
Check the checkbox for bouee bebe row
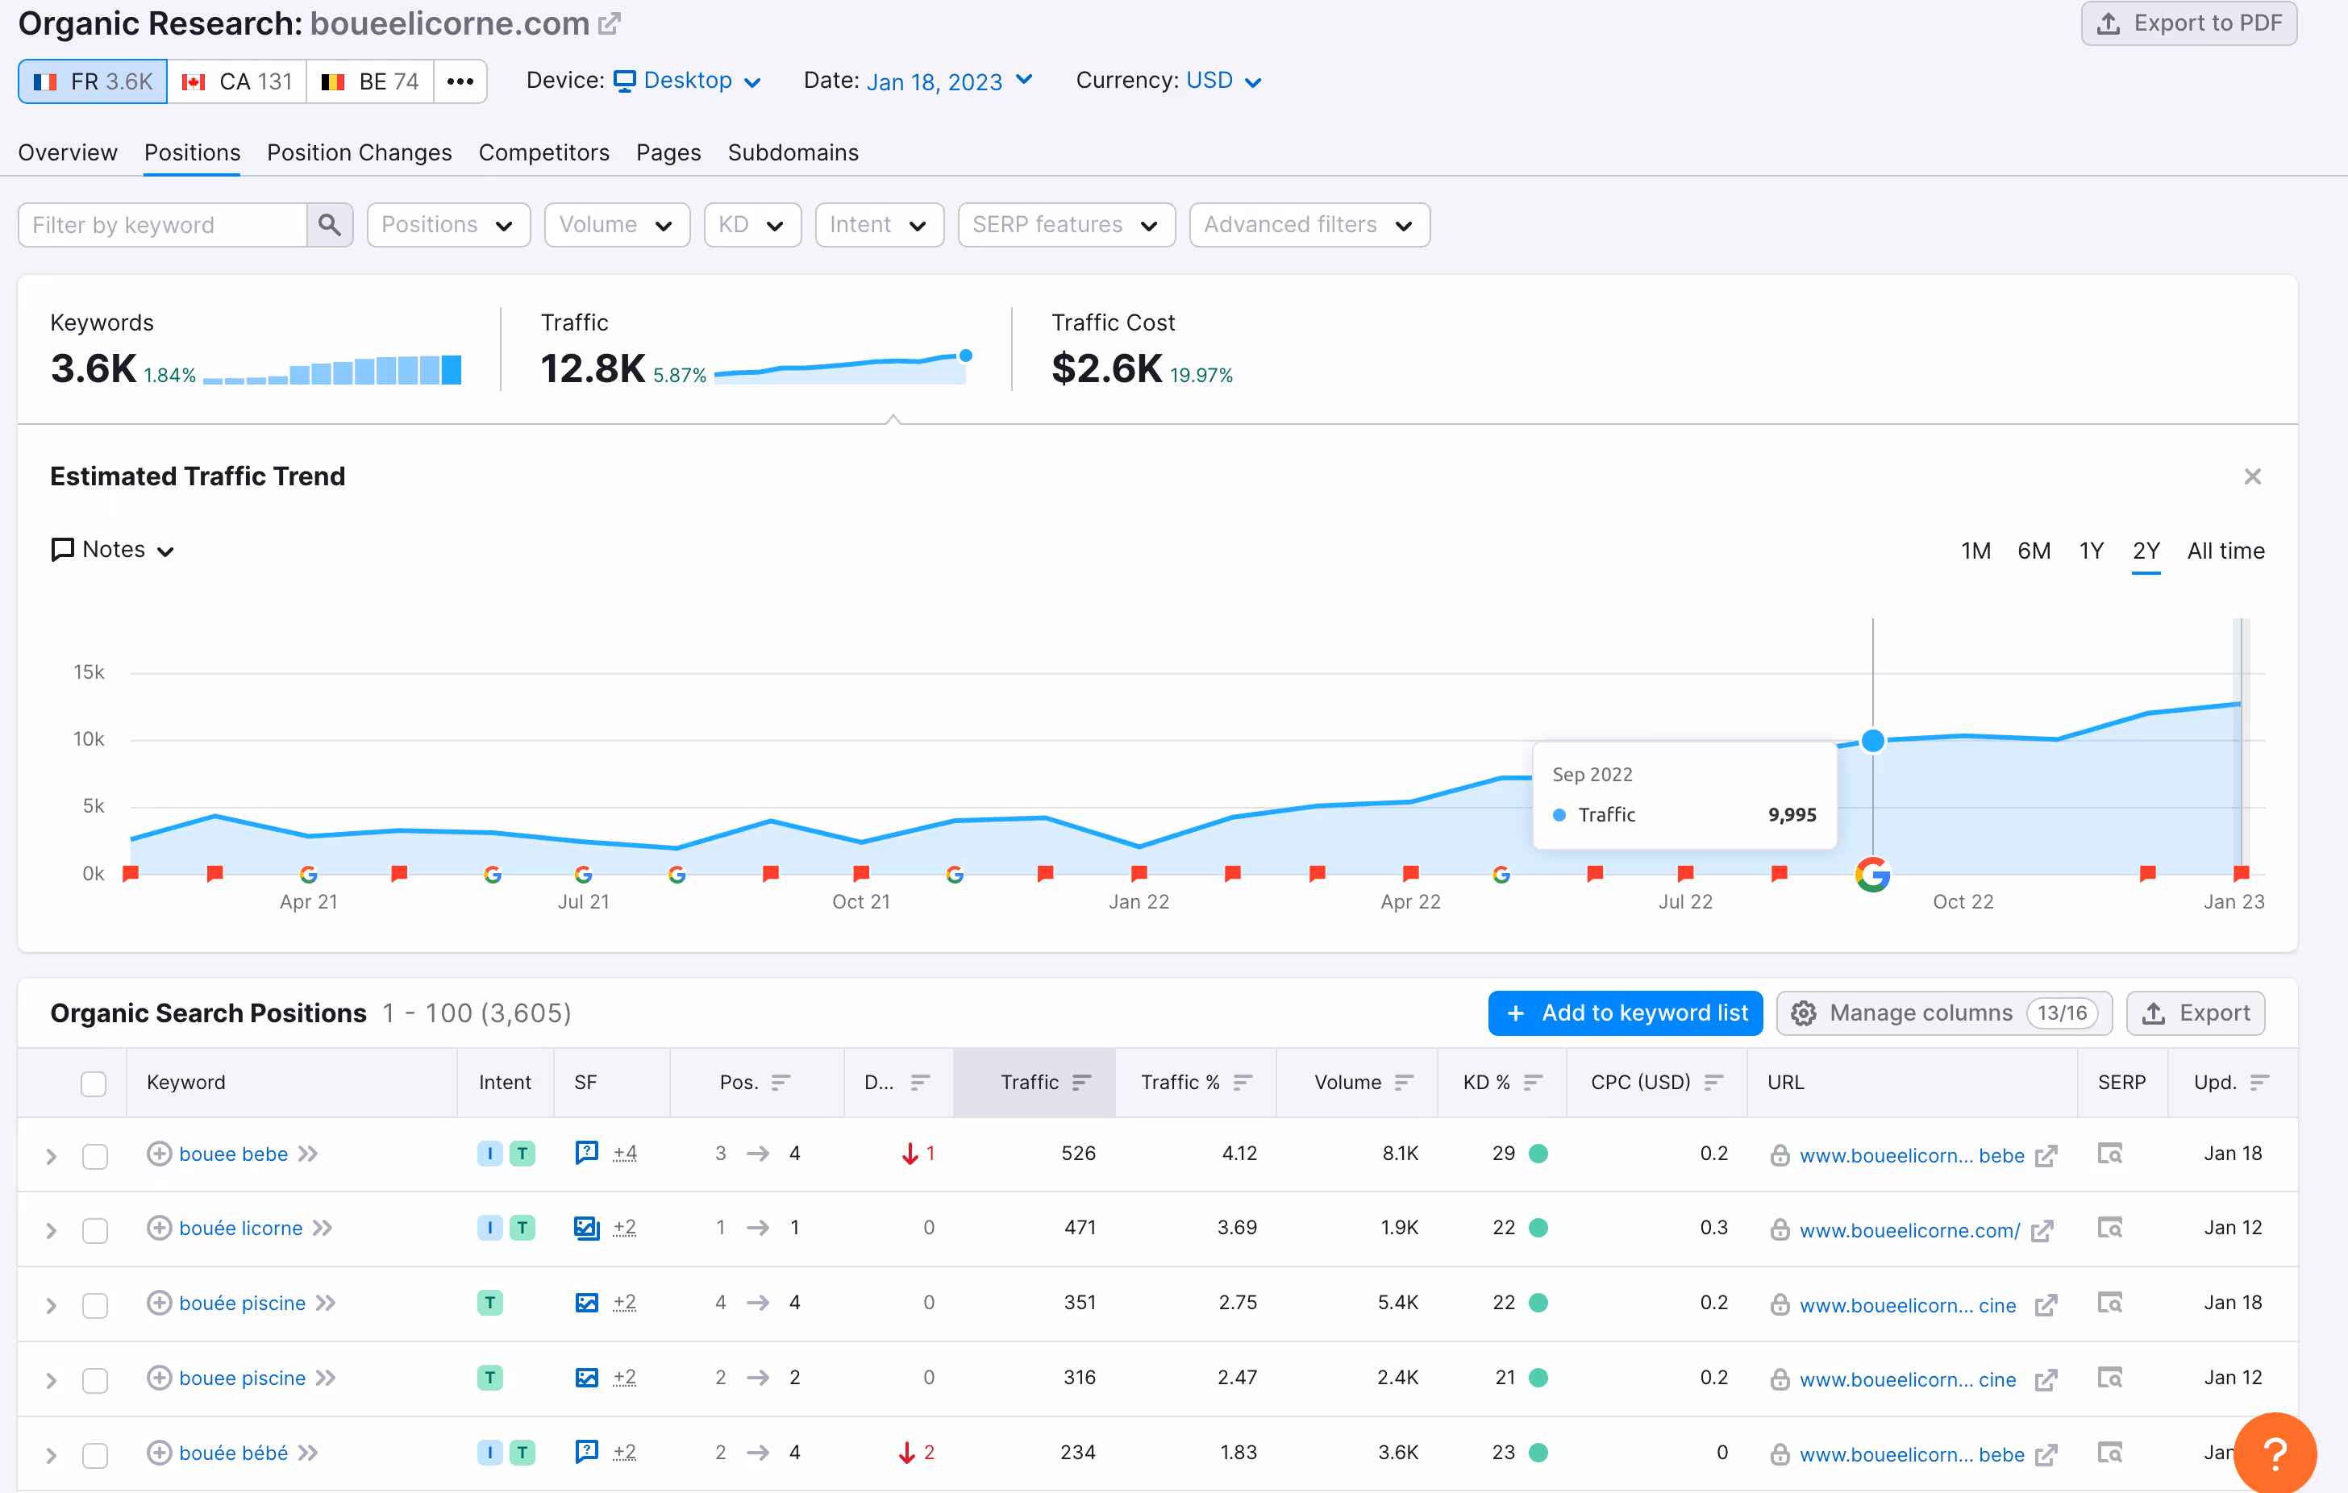(x=94, y=1155)
